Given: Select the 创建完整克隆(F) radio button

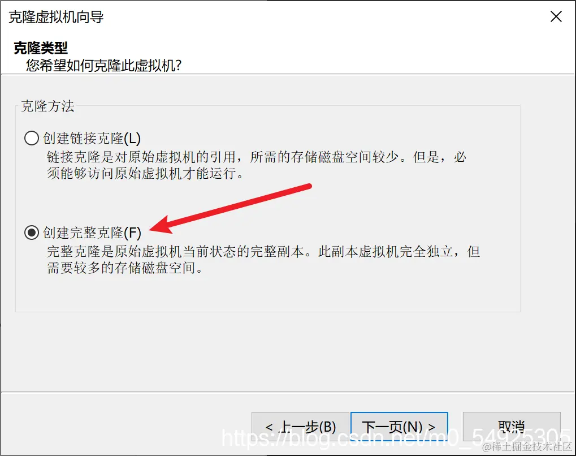Looking at the screenshot, I should [x=32, y=233].
